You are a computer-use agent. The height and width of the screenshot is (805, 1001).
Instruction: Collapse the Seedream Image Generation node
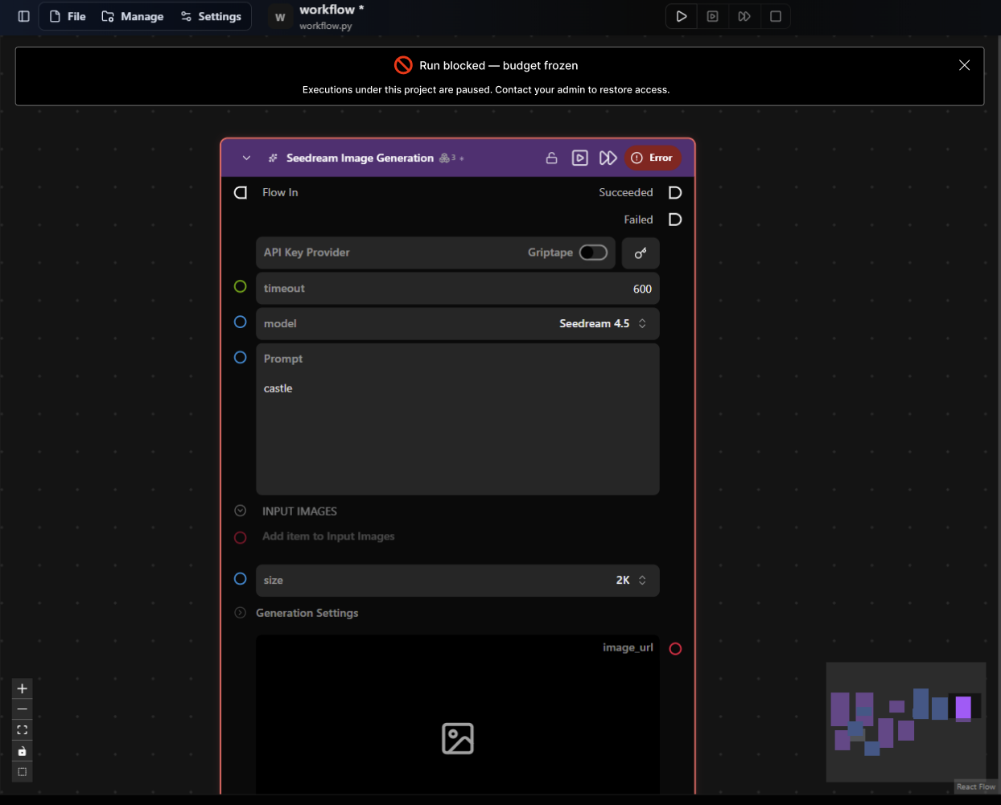[246, 158]
